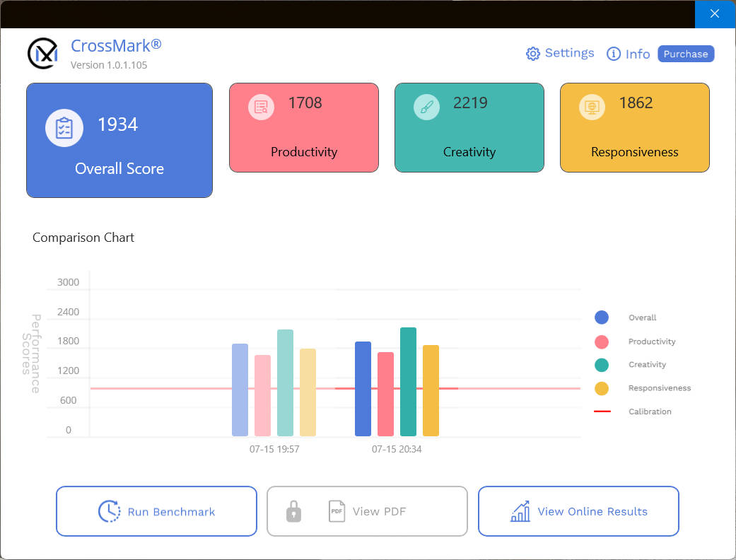Click the View Online Results button

pyautogui.click(x=578, y=511)
